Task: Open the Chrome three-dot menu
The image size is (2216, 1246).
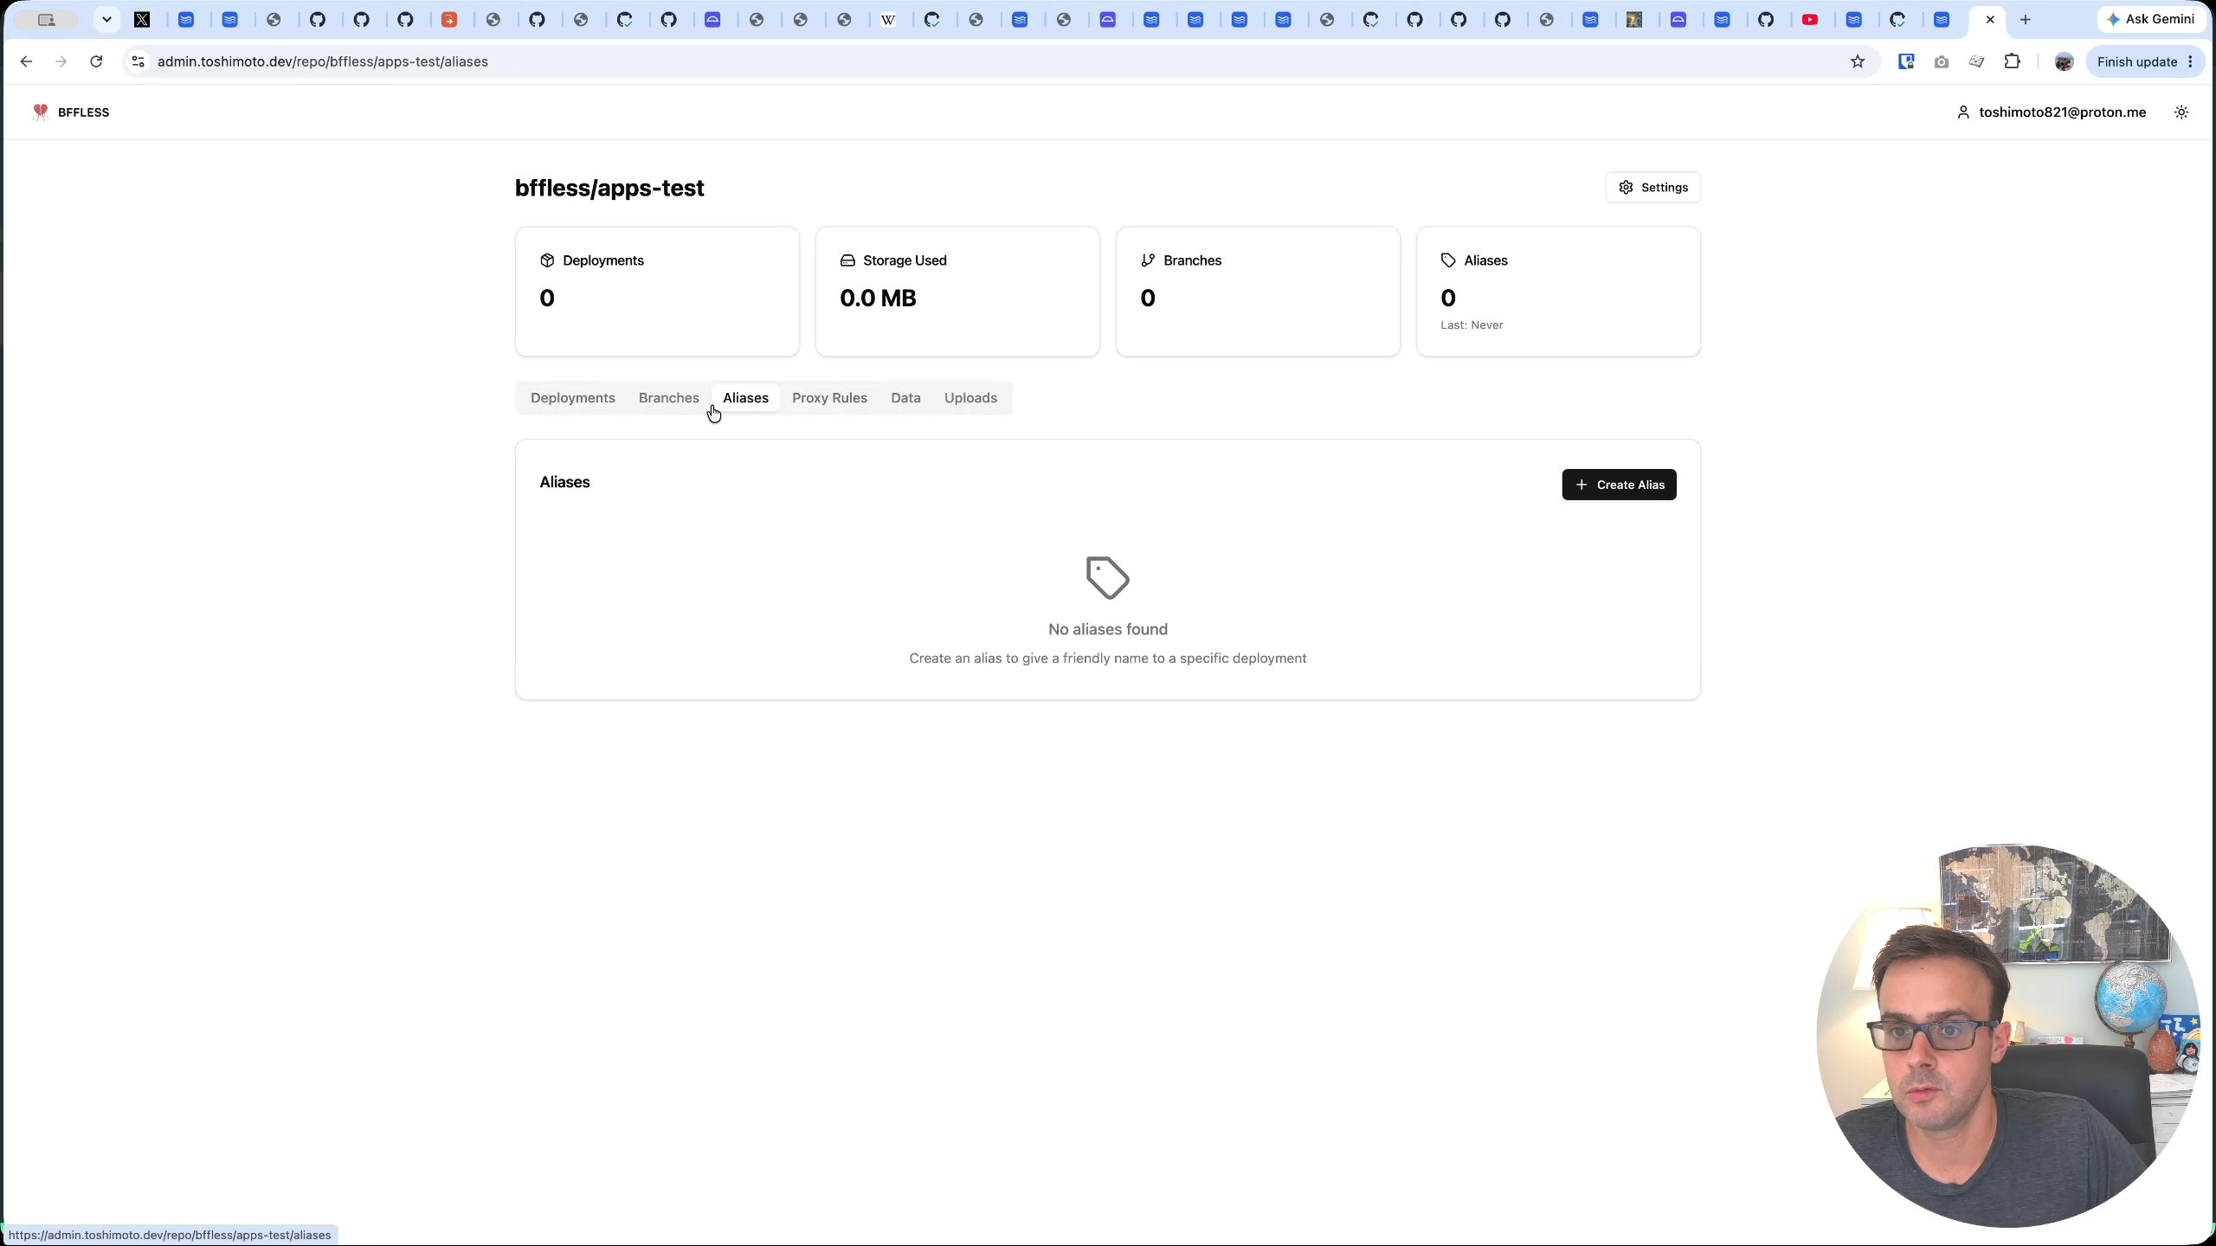Action: (x=2191, y=61)
